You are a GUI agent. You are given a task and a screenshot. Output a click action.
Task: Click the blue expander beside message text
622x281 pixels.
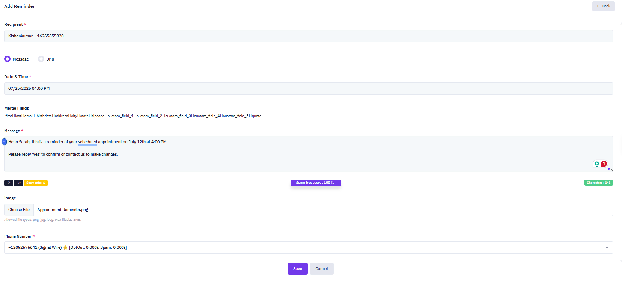pyautogui.click(x=4, y=142)
